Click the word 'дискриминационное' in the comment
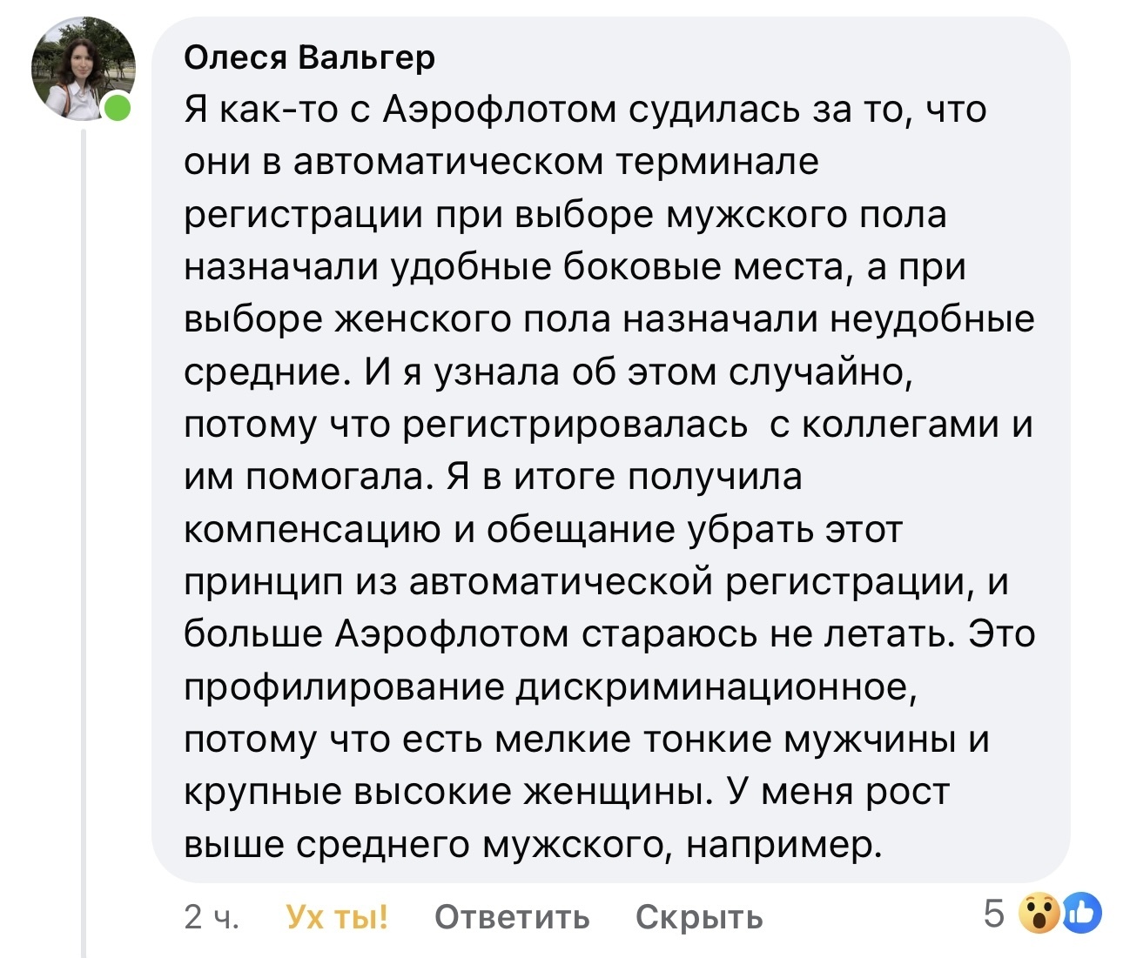This screenshot has height=958, width=1123. [x=716, y=687]
